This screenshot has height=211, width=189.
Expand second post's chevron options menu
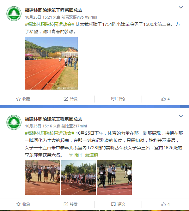(181, 116)
